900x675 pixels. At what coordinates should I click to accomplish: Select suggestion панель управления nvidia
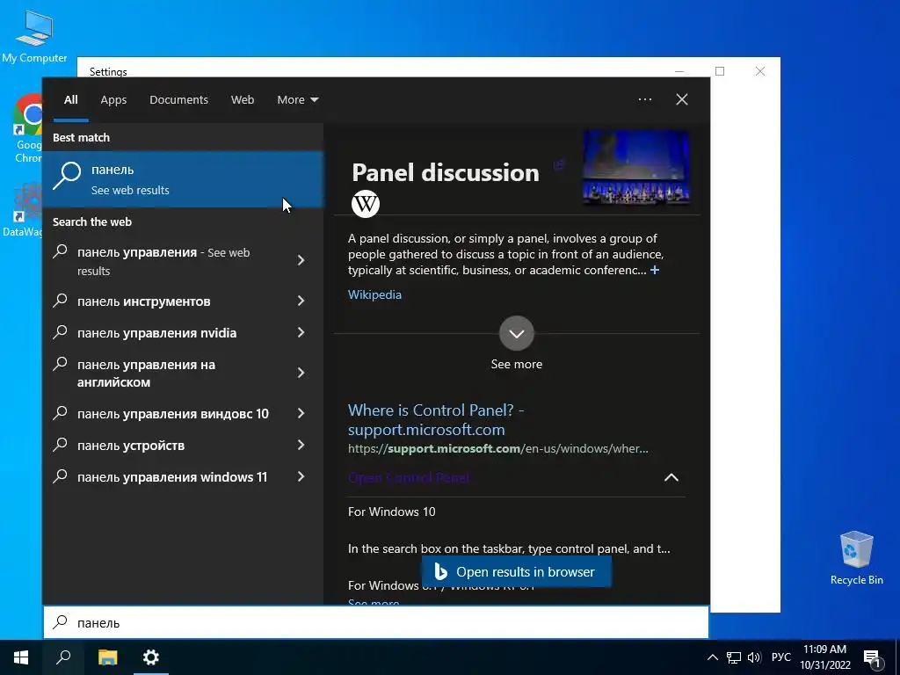(x=156, y=333)
